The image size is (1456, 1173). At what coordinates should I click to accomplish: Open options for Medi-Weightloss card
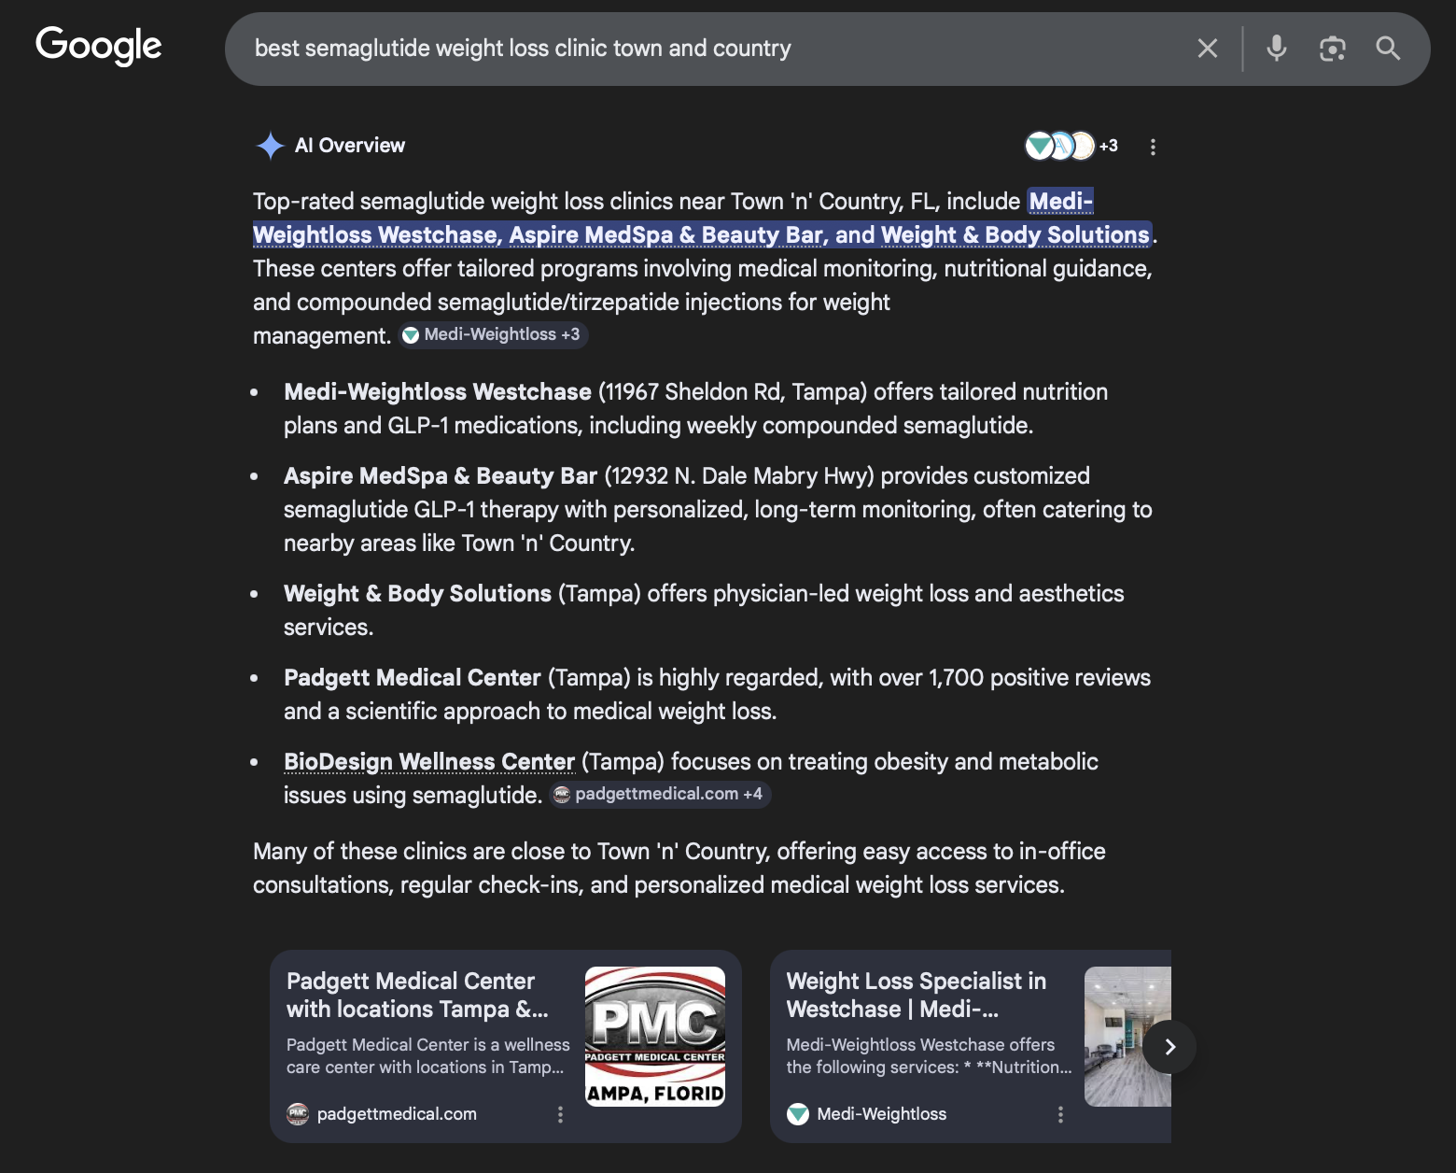pos(1060,1114)
